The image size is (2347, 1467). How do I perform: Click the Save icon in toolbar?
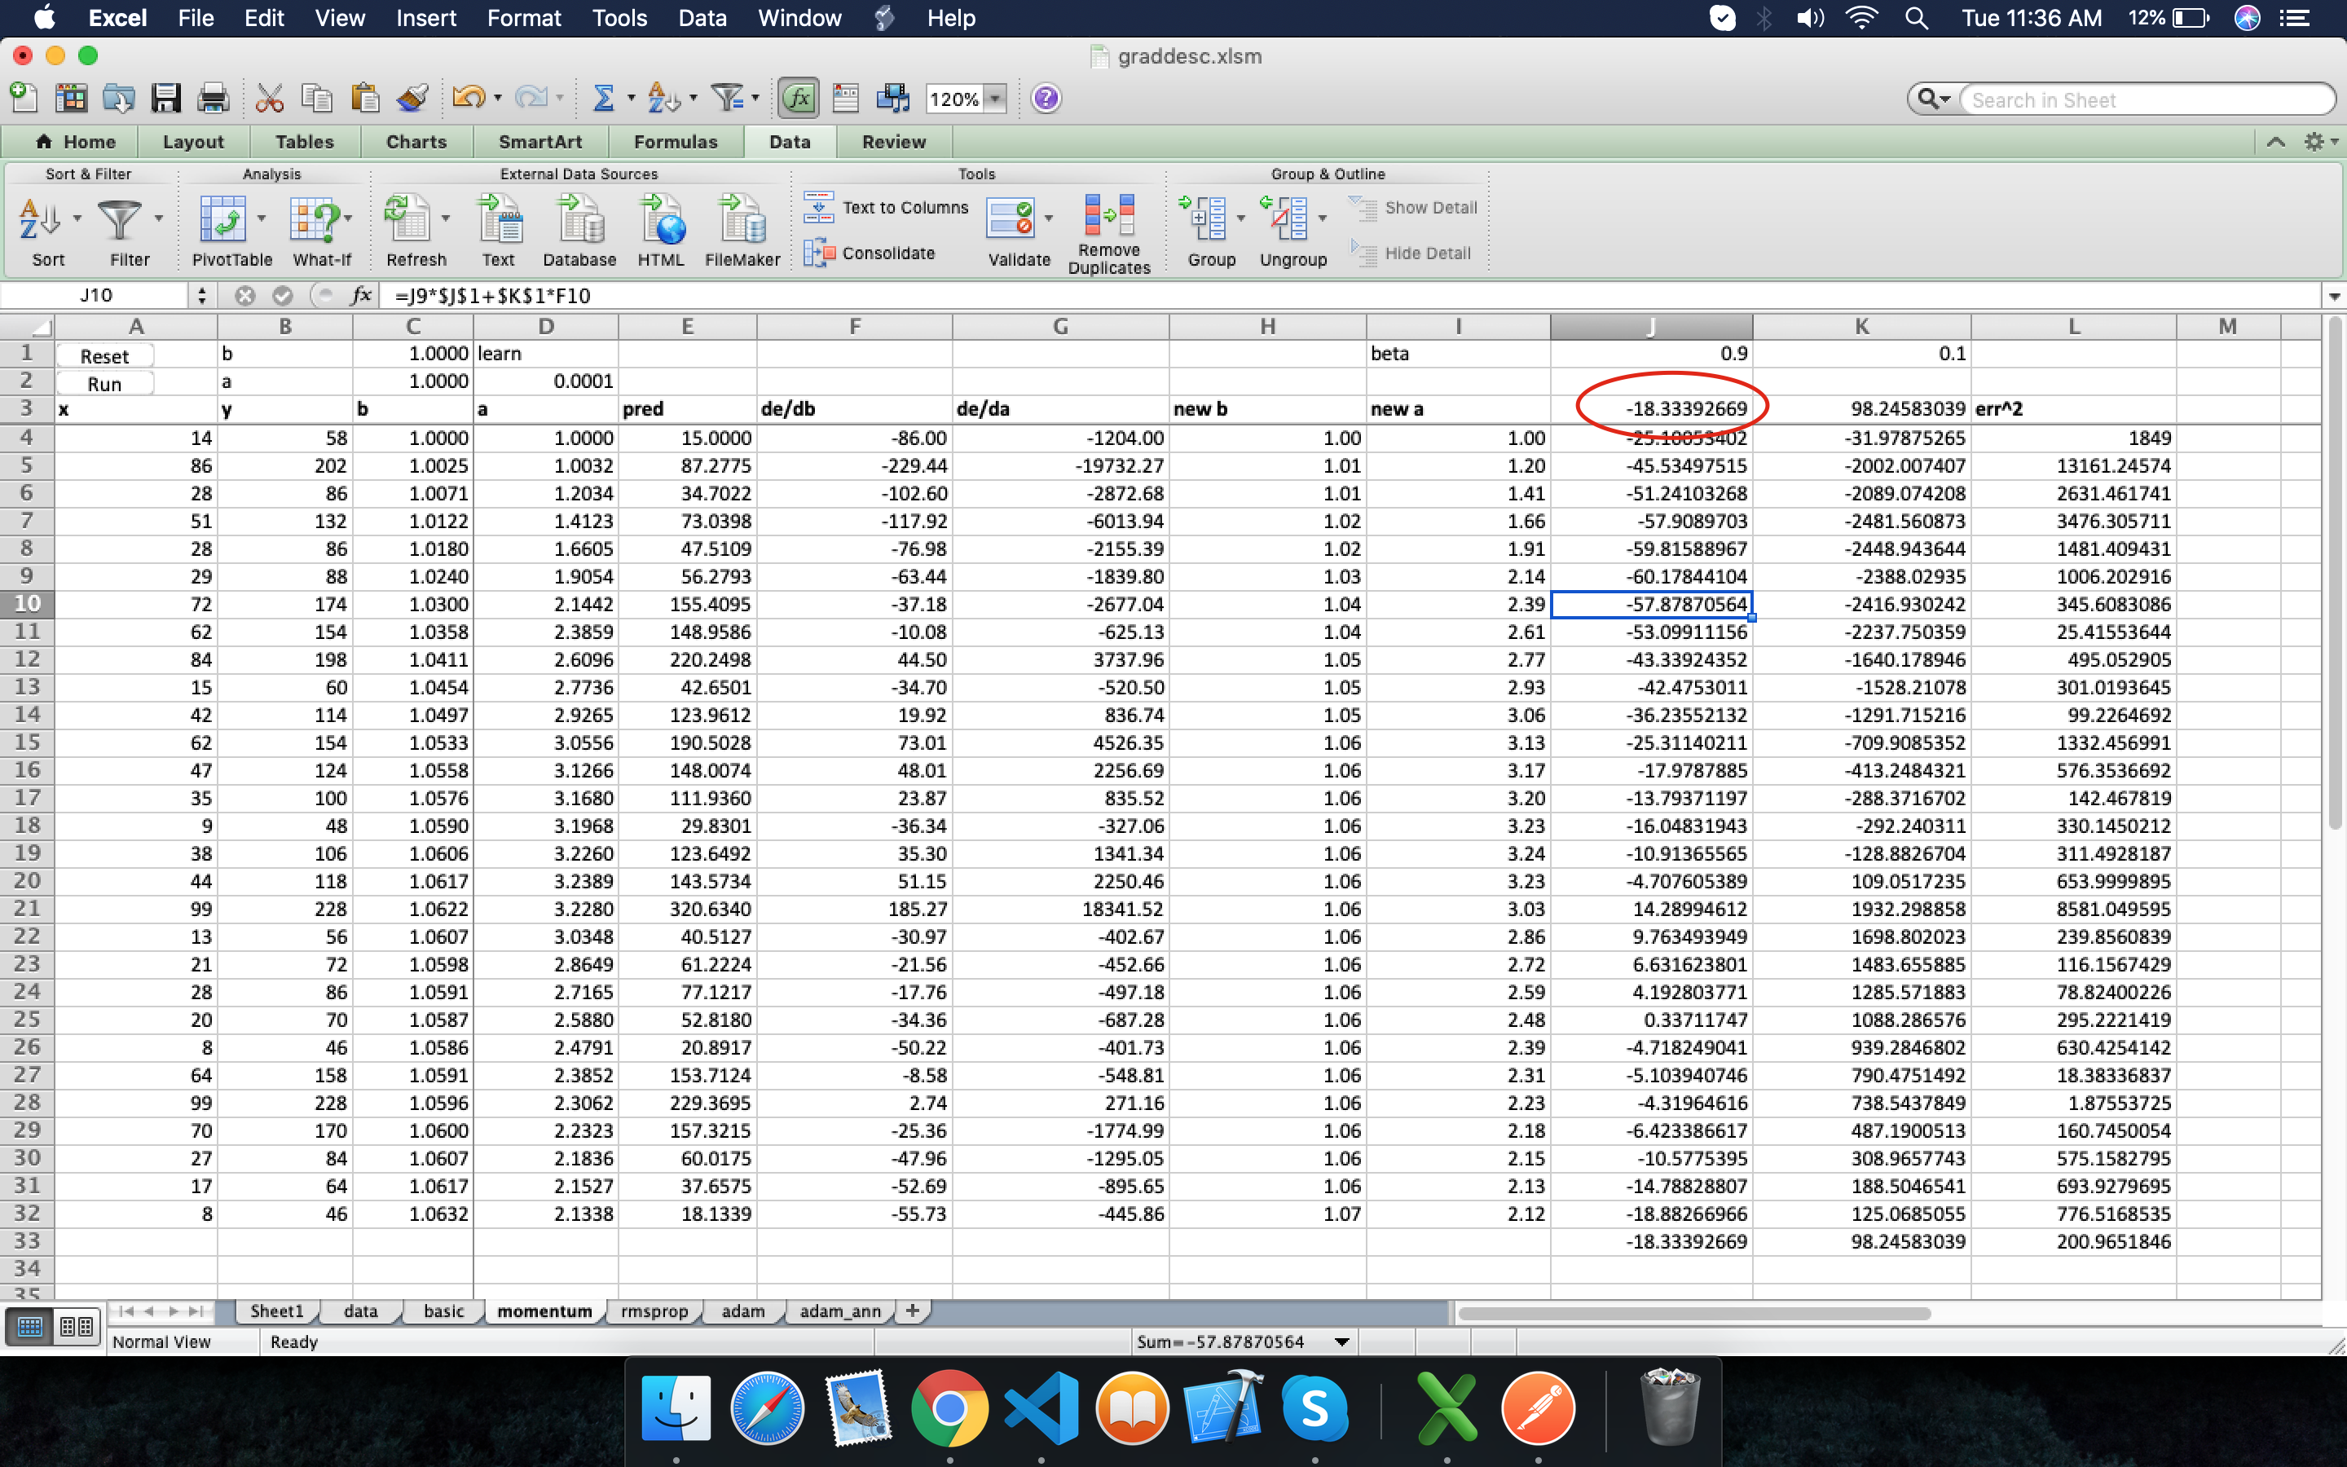click(x=166, y=98)
